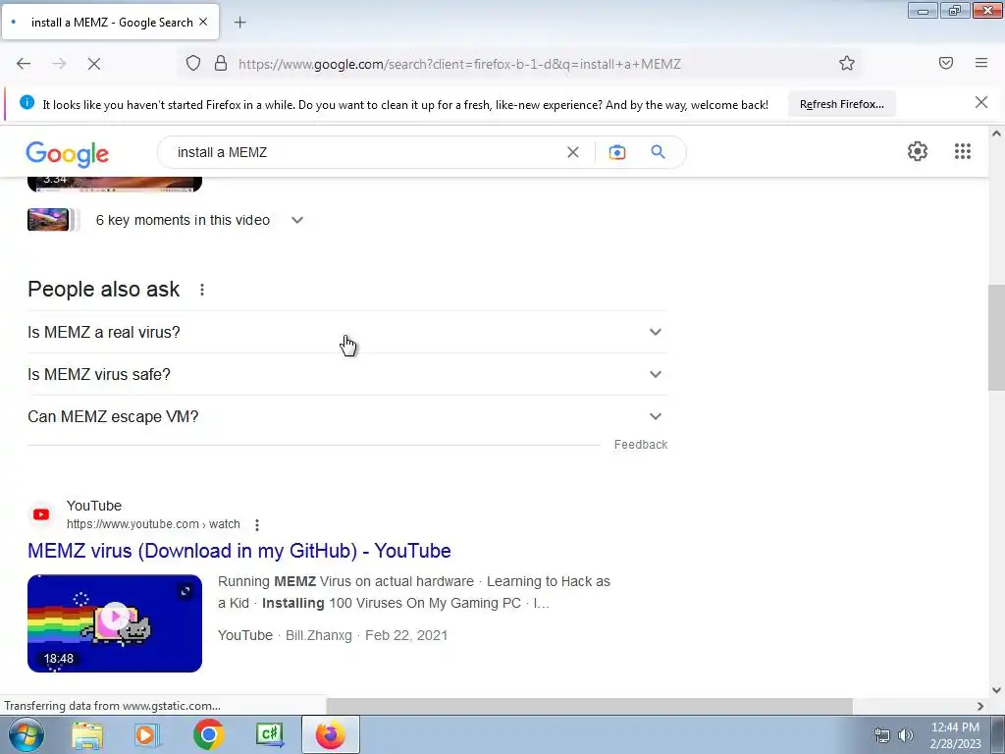1005x754 pixels.
Task: Search by image with camera icon
Action: pos(616,152)
